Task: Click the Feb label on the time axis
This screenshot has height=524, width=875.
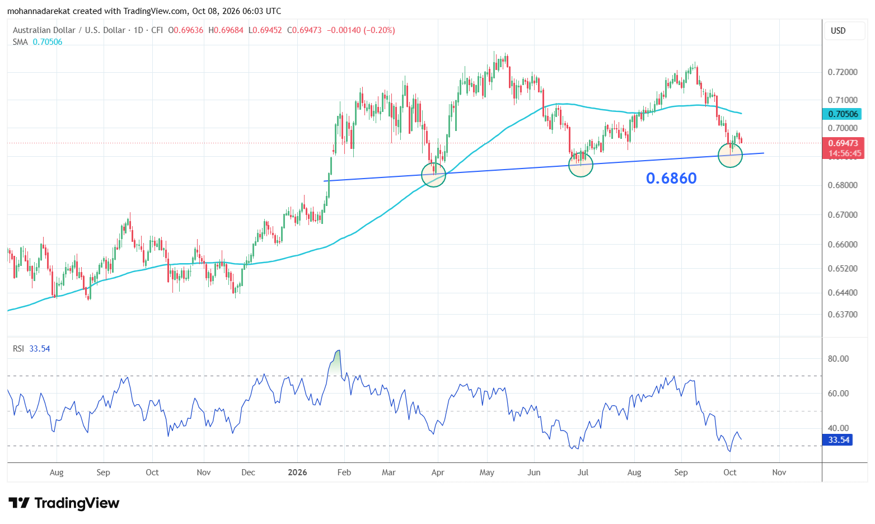Action: click(x=344, y=472)
